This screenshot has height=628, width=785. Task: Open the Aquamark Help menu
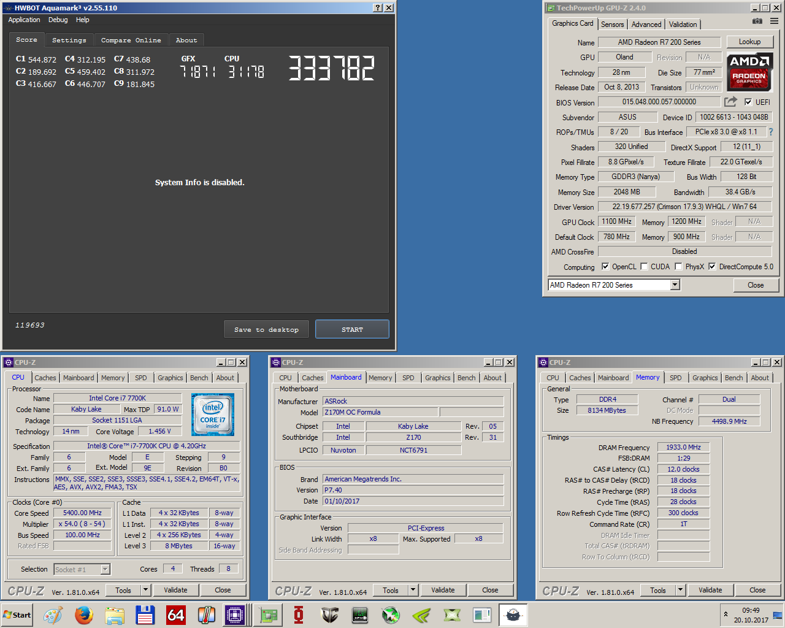[x=82, y=20]
